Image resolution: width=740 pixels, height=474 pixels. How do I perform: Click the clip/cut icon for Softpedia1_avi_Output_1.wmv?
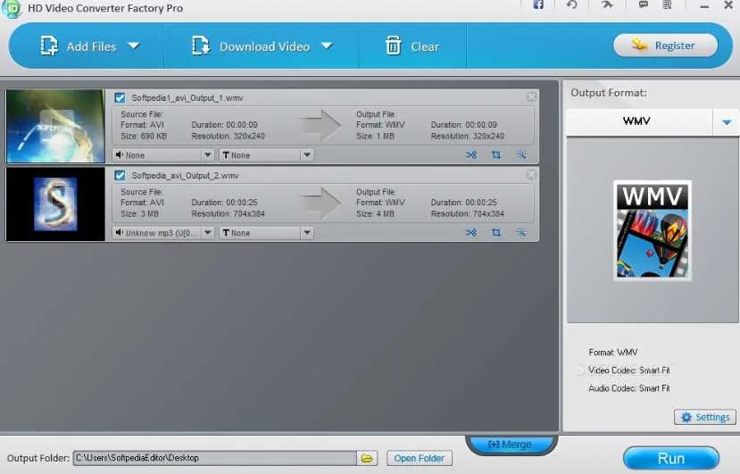(471, 154)
